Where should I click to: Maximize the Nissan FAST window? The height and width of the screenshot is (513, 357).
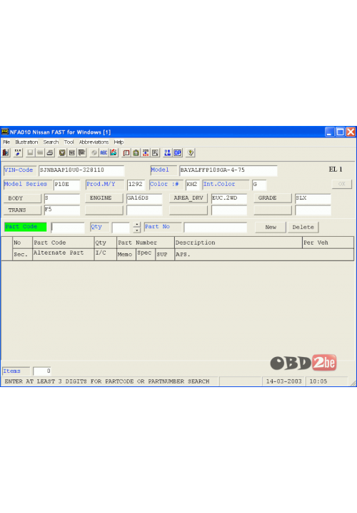(340, 132)
